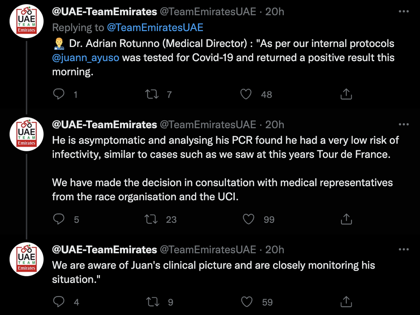Retweet the Dr. Adrian Rotunno tweet
This screenshot has width=420, height=315.
pos(152,94)
